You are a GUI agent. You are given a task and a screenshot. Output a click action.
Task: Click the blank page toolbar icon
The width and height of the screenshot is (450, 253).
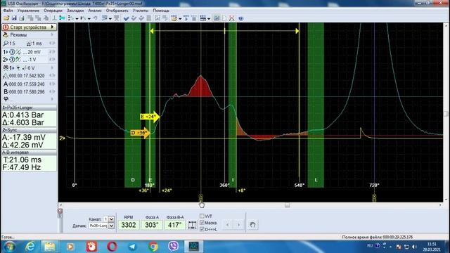224,18
